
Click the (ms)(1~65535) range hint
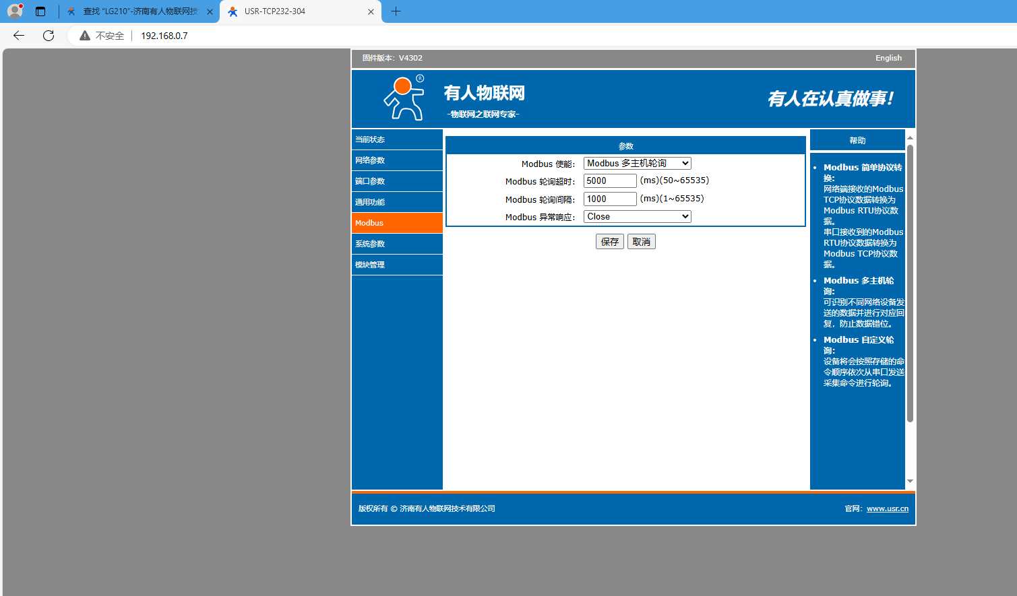672,199
